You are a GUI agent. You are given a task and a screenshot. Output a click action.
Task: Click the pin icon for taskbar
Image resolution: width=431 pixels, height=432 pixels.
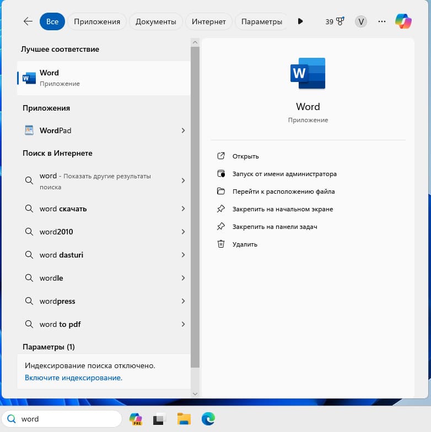(221, 227)
